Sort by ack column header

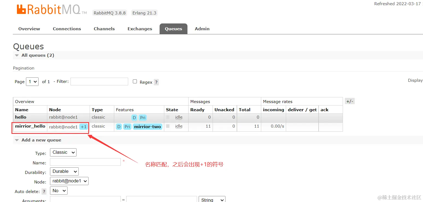click(x=324, y=110)
